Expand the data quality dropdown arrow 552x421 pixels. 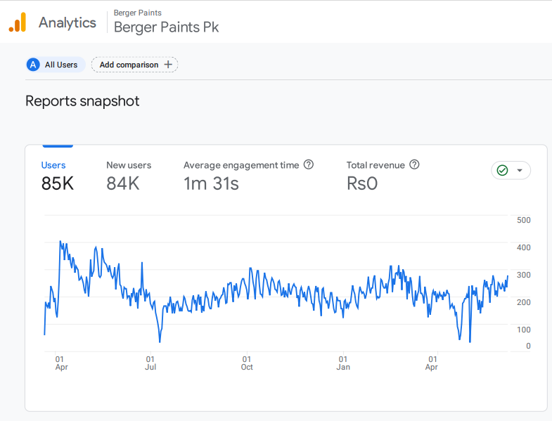[x=520, y=170]
